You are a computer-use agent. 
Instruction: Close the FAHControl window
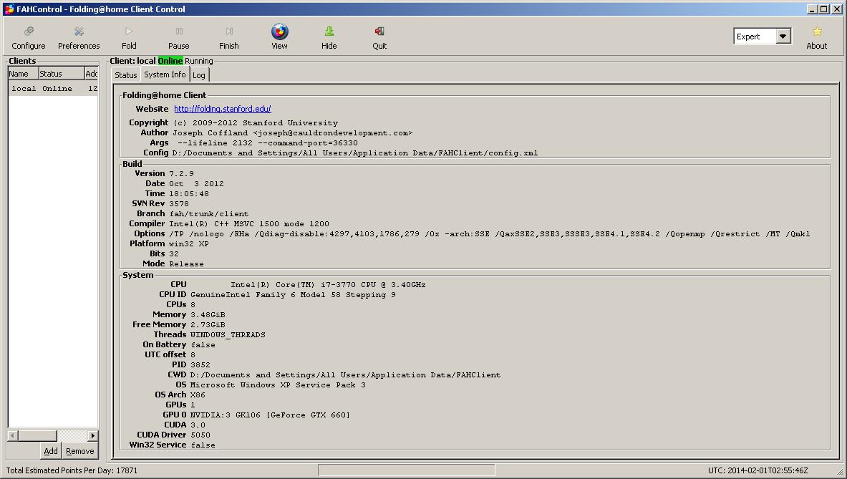point(836,9)
